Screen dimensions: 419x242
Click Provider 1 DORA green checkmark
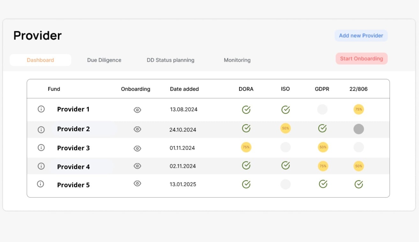coord(246,110)
